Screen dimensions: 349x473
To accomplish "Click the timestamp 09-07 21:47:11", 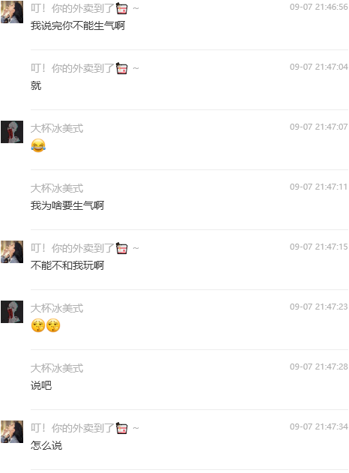I will [318, 187].
